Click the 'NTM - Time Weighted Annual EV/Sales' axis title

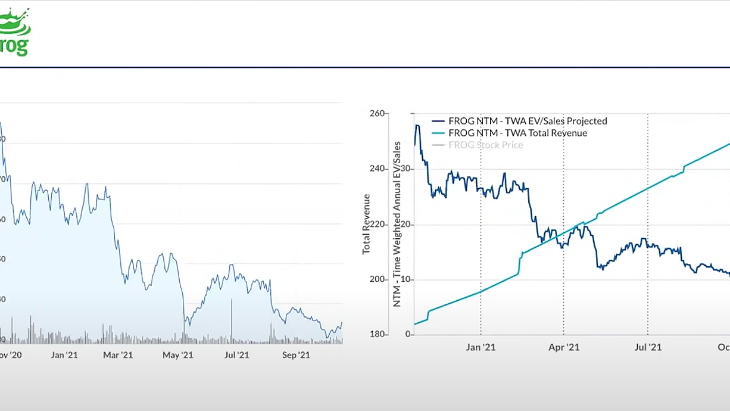click(397, 224)
